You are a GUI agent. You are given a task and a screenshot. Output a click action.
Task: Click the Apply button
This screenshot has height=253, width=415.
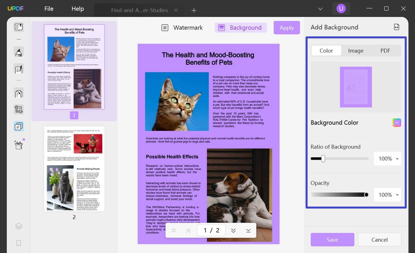pyautogui.click(x=286, y=27)
